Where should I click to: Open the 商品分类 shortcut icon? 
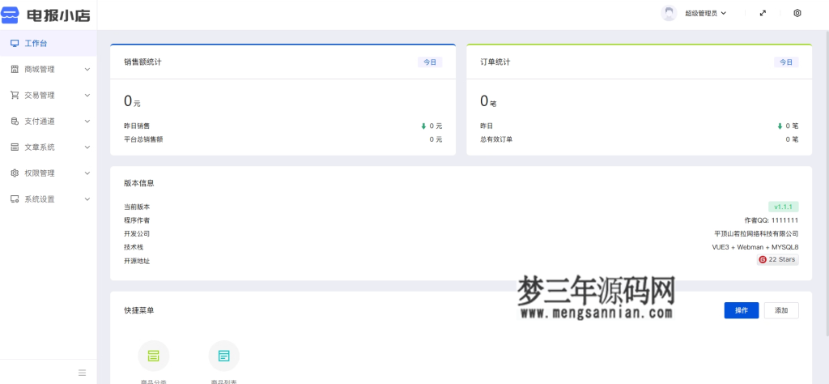(153, 356)
